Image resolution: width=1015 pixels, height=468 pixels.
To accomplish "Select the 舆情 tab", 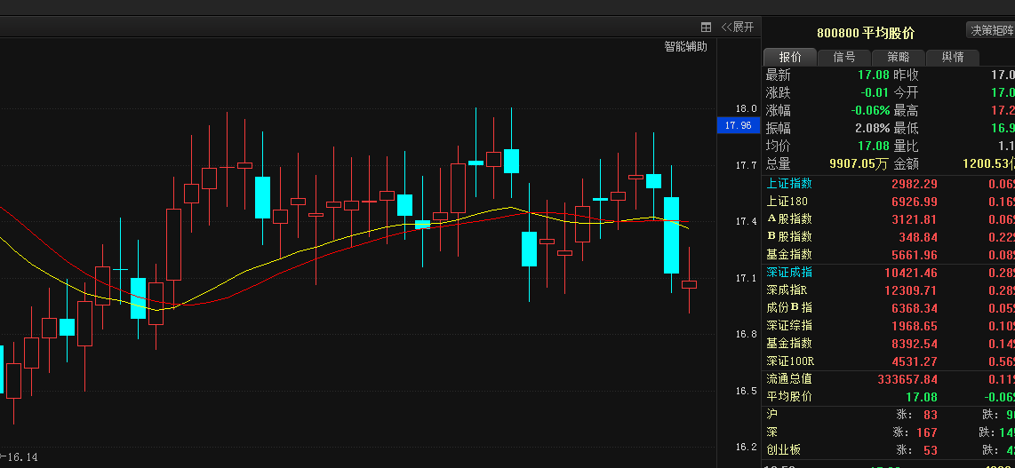I will pyautogui.click(x=953, y=57).
